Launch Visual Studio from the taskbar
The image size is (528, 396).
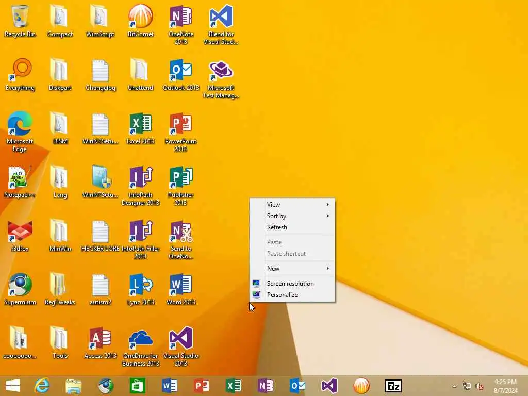click(x=329, y=386)
